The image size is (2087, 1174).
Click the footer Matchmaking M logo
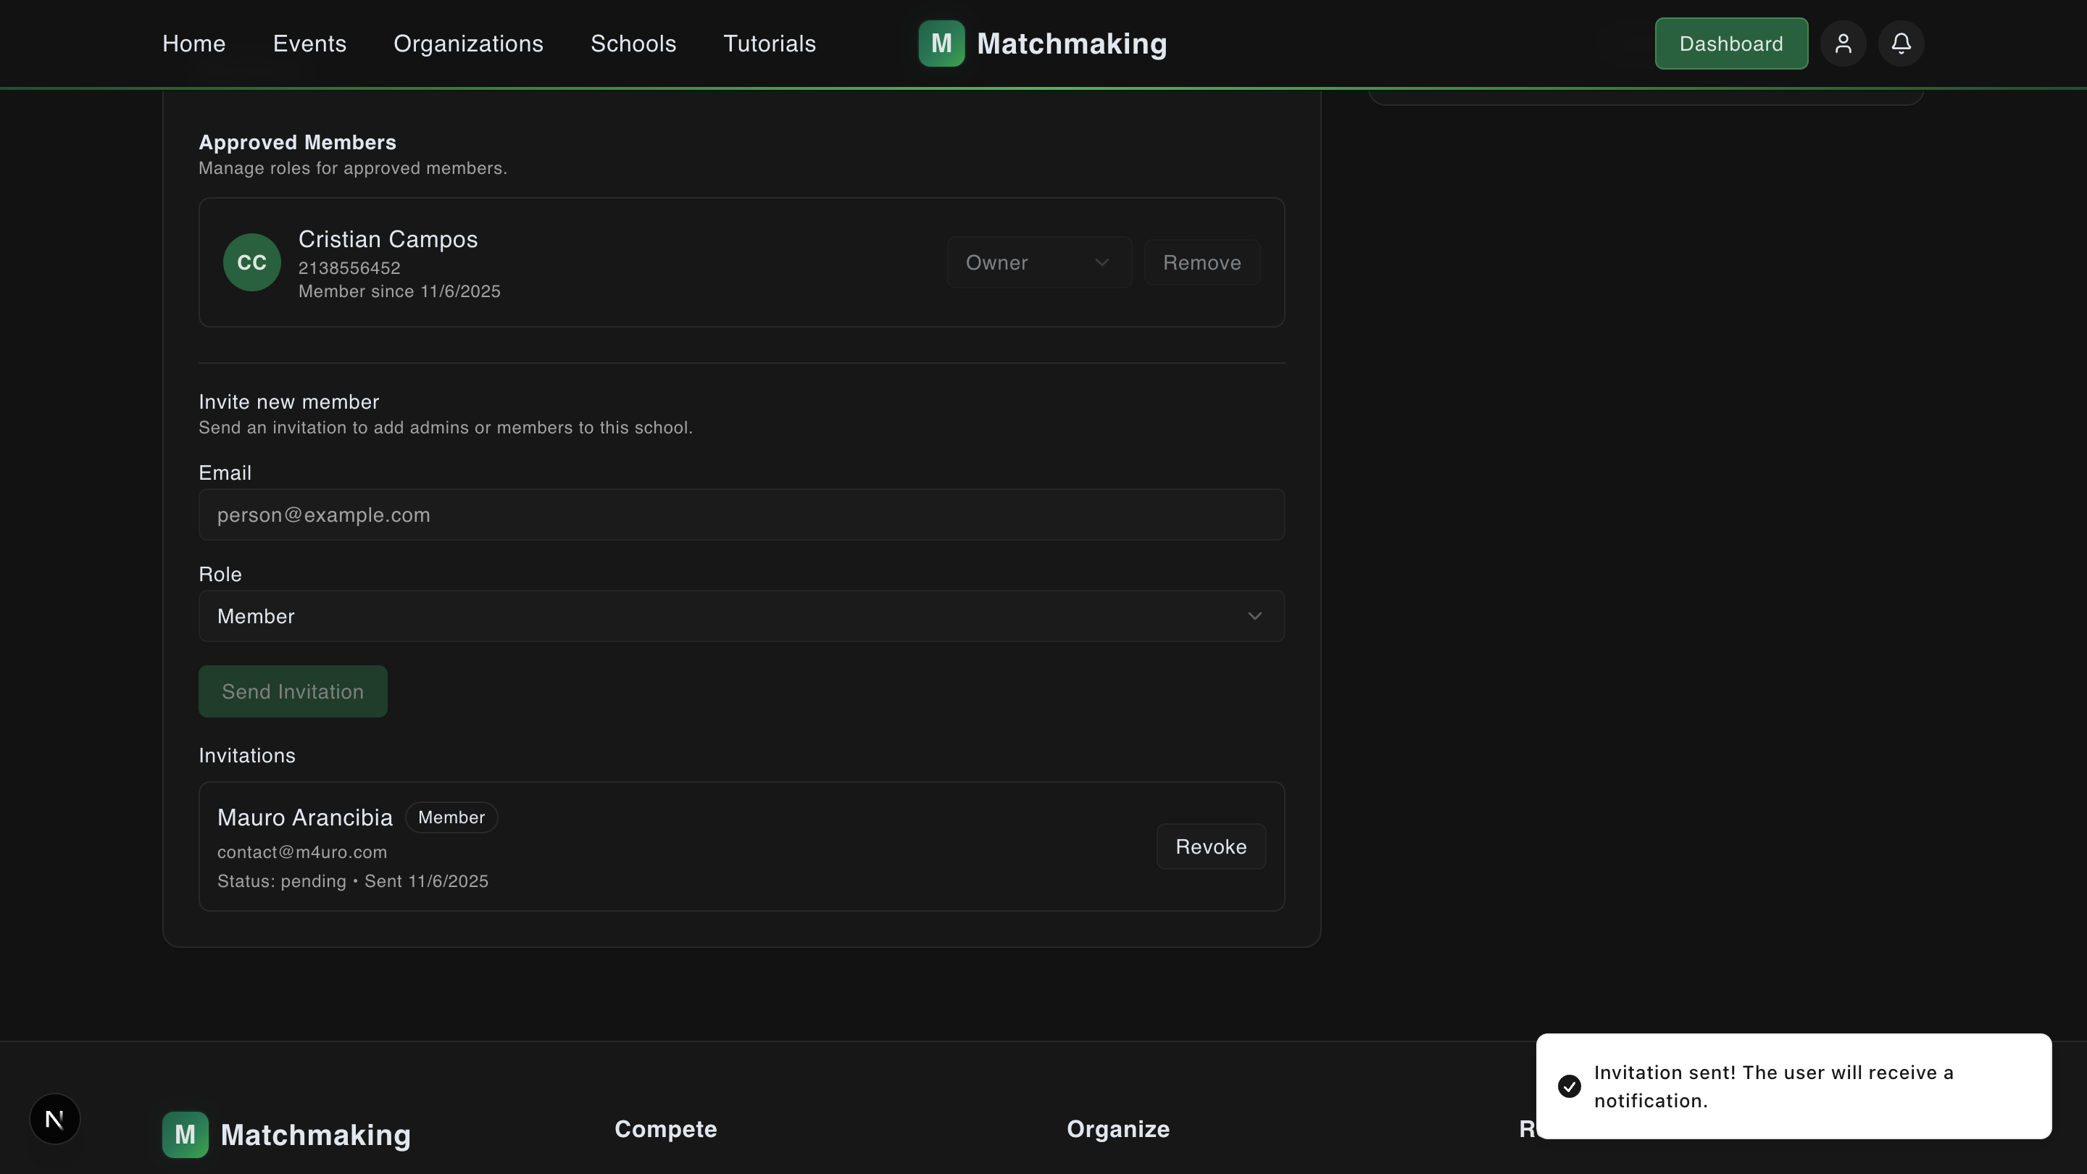click(x=185, y=1134)
